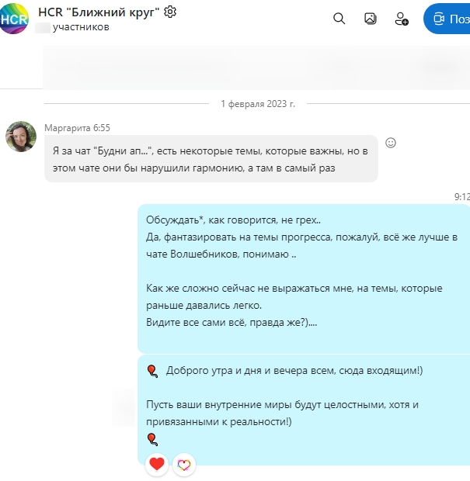Click sender name Маргарита 6:55

click(x=77, y=127)
